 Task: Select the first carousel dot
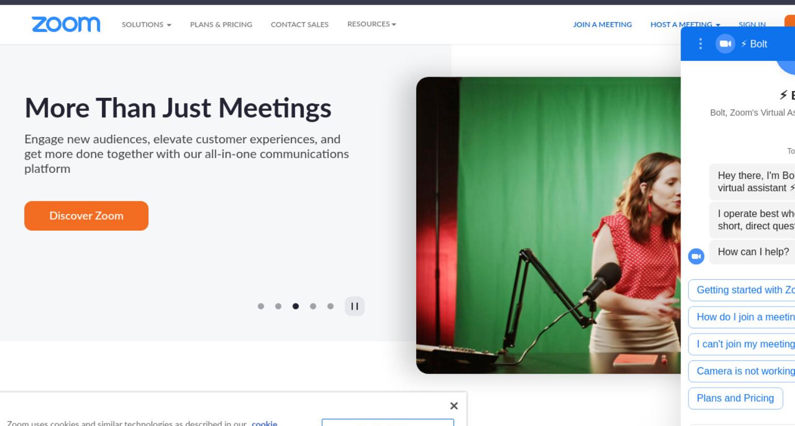click(x=261, y=306)
